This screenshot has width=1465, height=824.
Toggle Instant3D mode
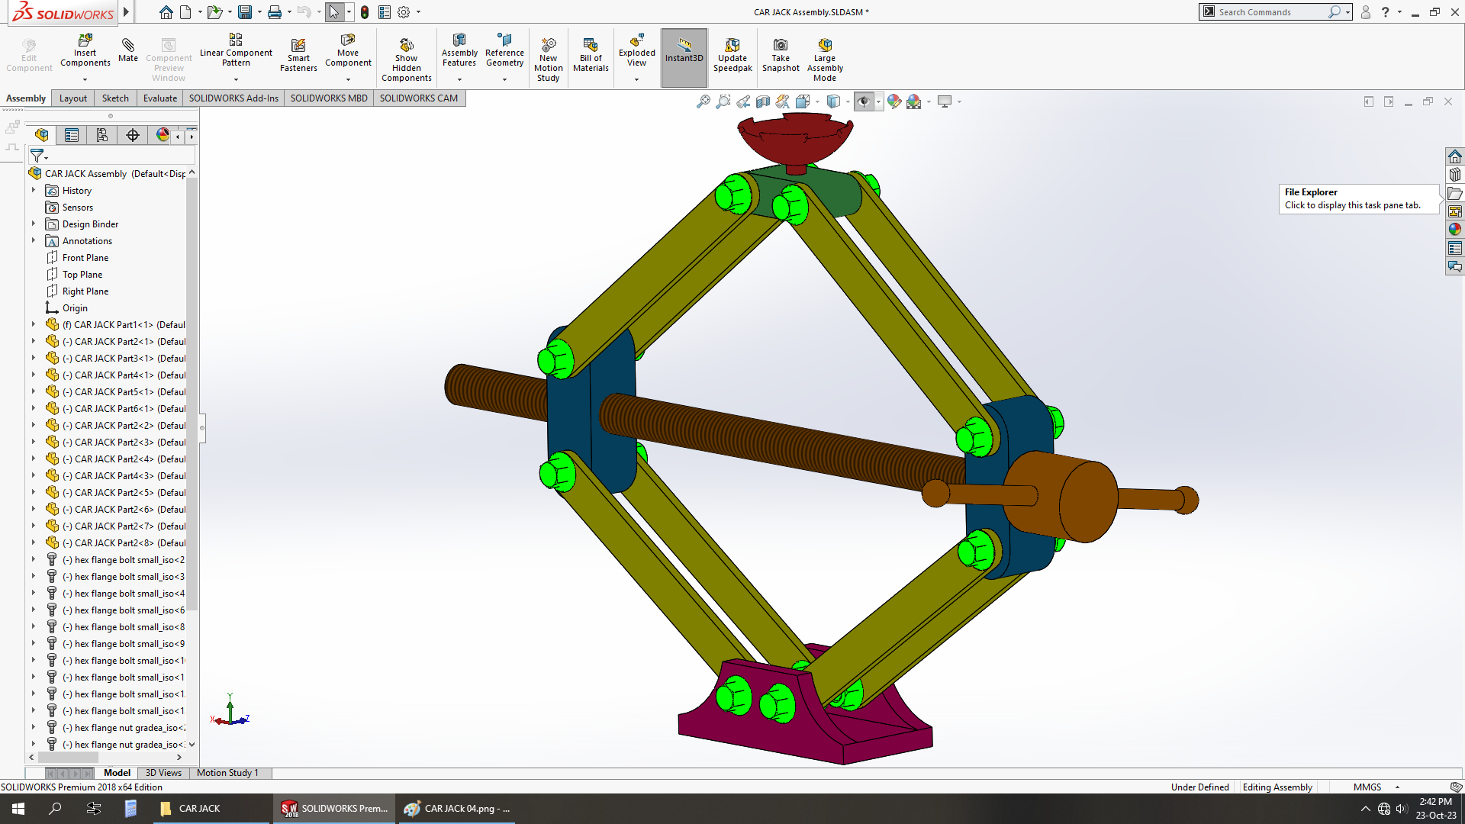tap(684, 58)
